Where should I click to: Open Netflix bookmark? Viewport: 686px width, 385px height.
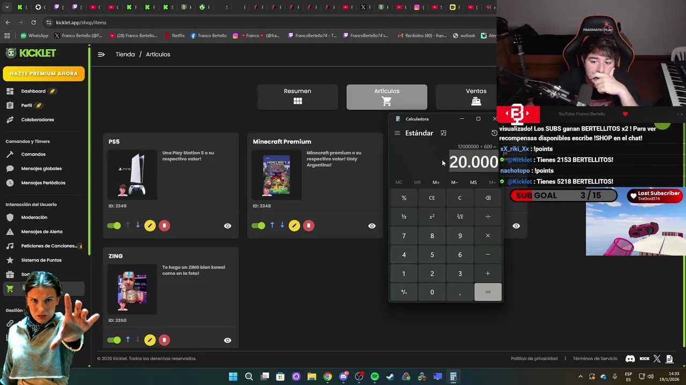coord(174,36)
